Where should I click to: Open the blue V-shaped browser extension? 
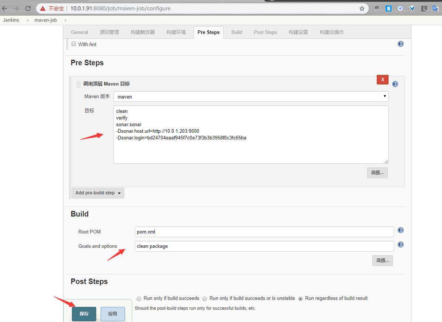click(412, 8)
